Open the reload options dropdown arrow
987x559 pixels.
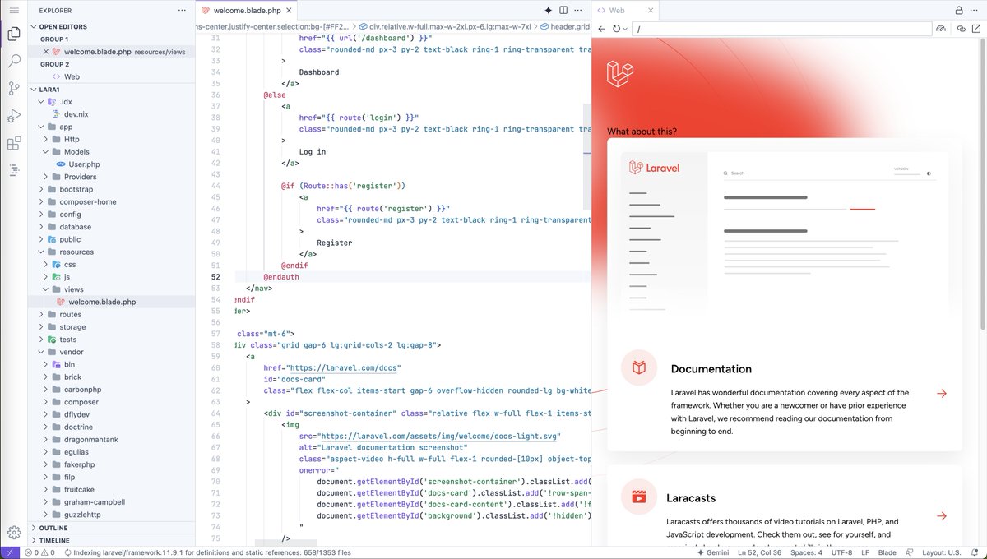click(625, 29)
